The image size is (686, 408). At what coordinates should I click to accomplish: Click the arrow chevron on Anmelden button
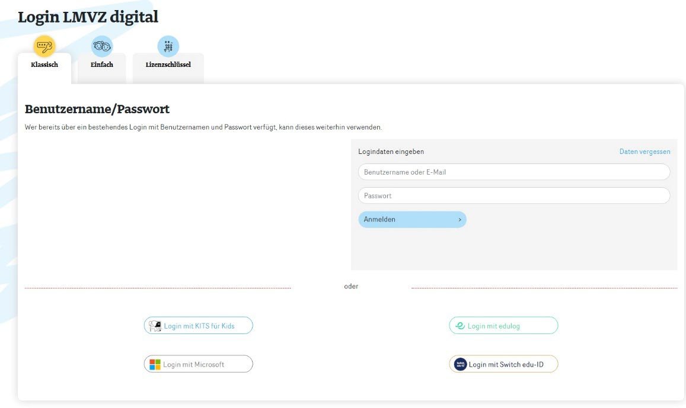coord(460,220)
